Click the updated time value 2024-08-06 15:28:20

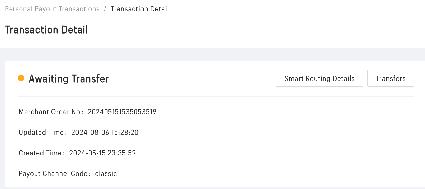[105, 133]
